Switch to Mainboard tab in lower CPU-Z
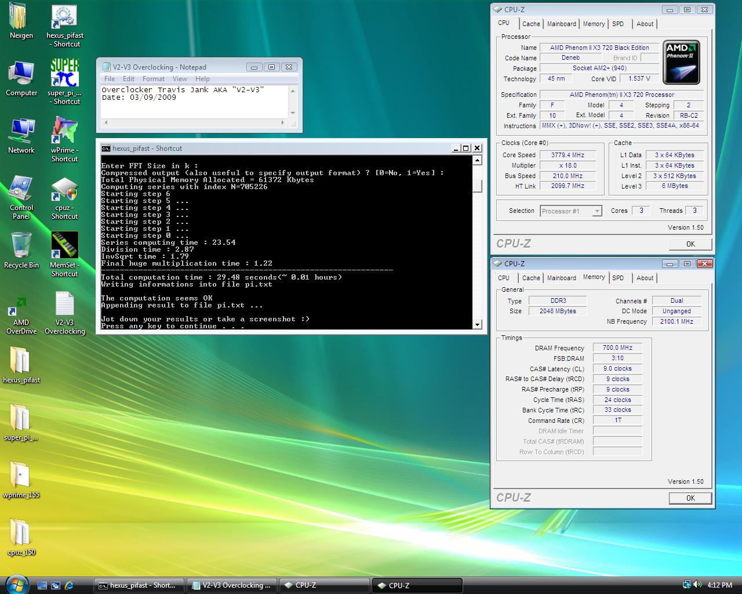The width and height of the screenshot is (742, 594). point(562,278)
